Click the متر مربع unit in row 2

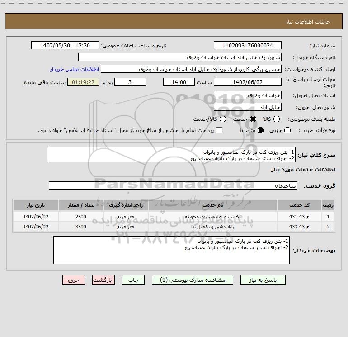pos(126,227)
